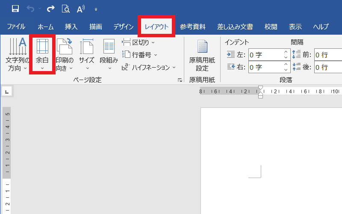The image size is (342, 214).
Task: Open the ファイル tab
Action: point(16,27)
